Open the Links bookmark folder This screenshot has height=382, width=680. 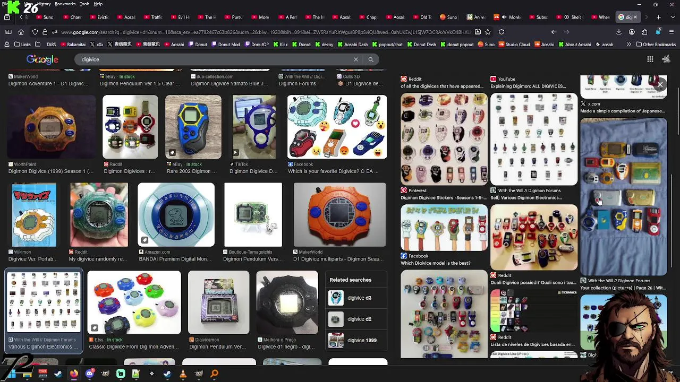tap(22, 45)
